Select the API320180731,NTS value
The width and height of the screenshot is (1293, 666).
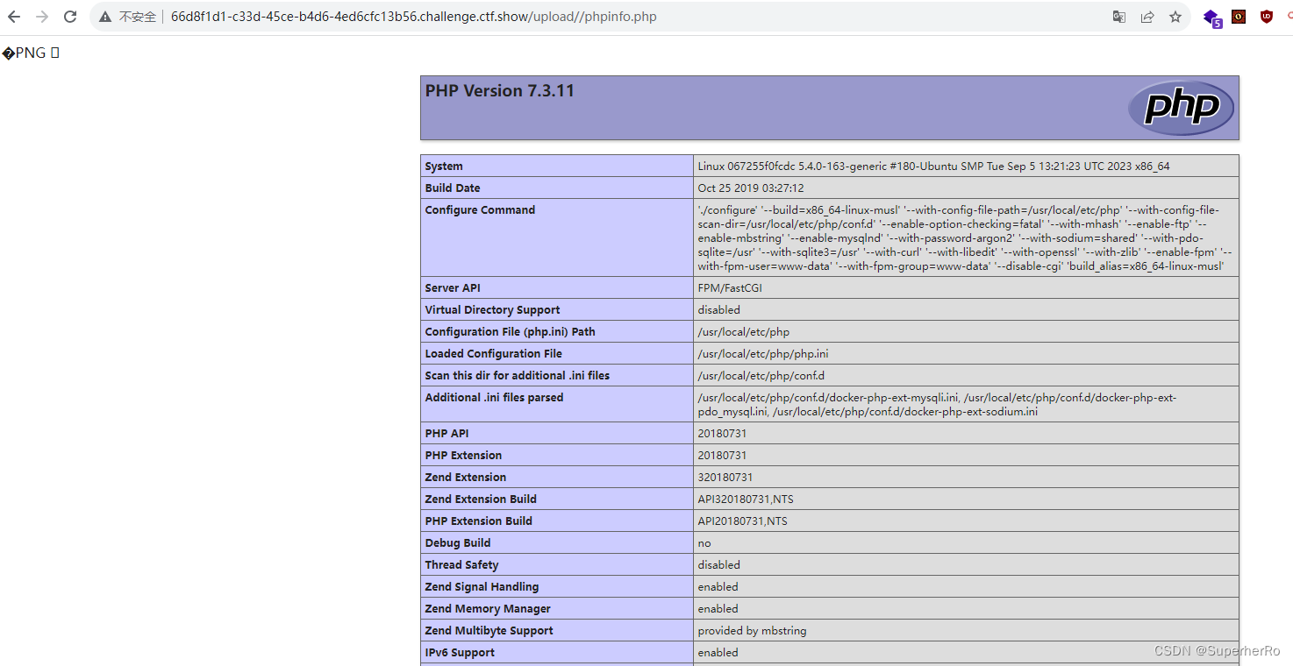(746, 499)
